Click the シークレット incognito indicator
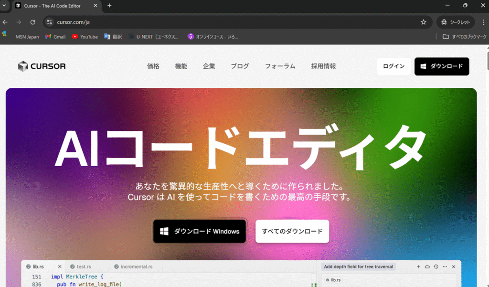The image size is (489, 287). coord(455,22)
